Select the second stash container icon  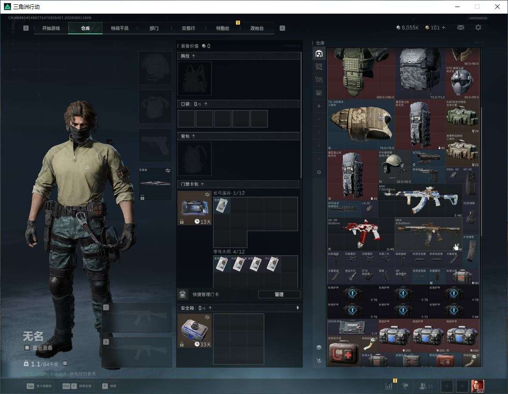click(x=319, y=67)
